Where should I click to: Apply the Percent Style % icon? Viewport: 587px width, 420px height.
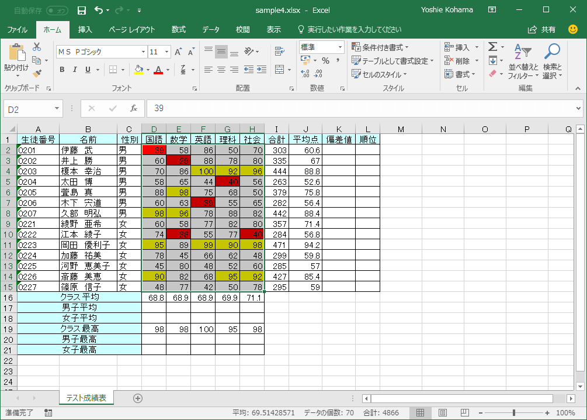pos(325,59)
